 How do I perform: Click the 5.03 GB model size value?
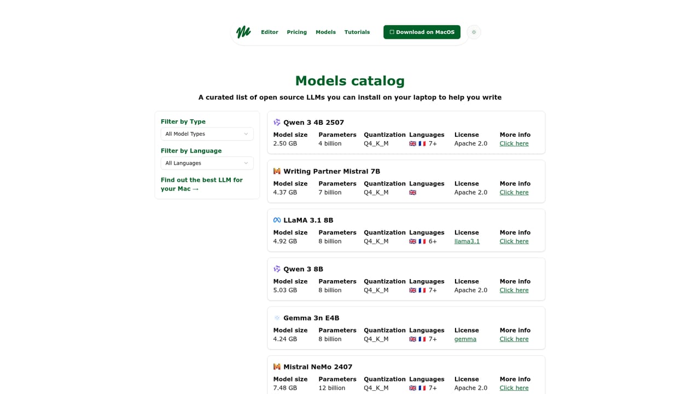coord(285,291)
